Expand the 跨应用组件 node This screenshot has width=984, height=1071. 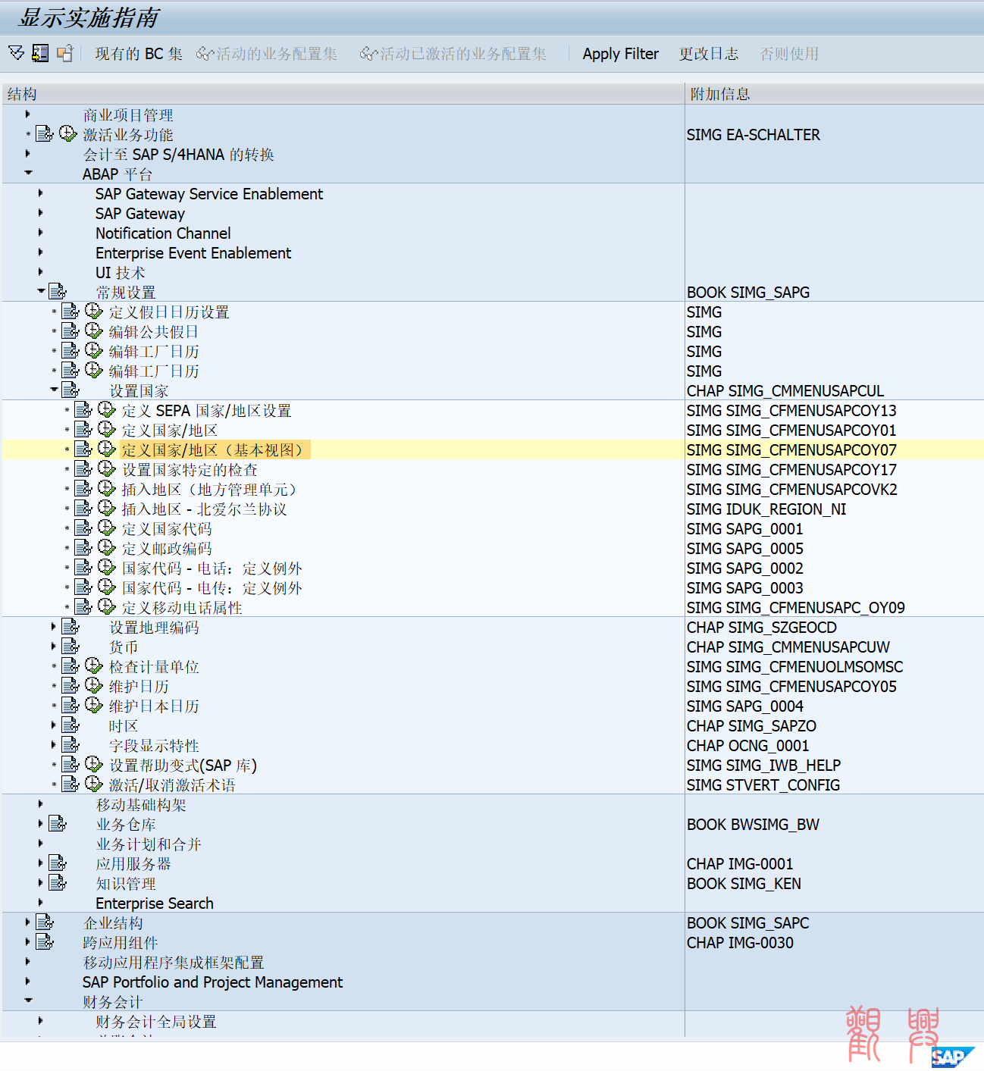tap(28, 942)
